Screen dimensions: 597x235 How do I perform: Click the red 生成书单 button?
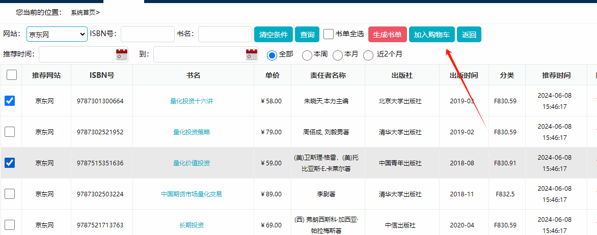(x=387, y=35)
